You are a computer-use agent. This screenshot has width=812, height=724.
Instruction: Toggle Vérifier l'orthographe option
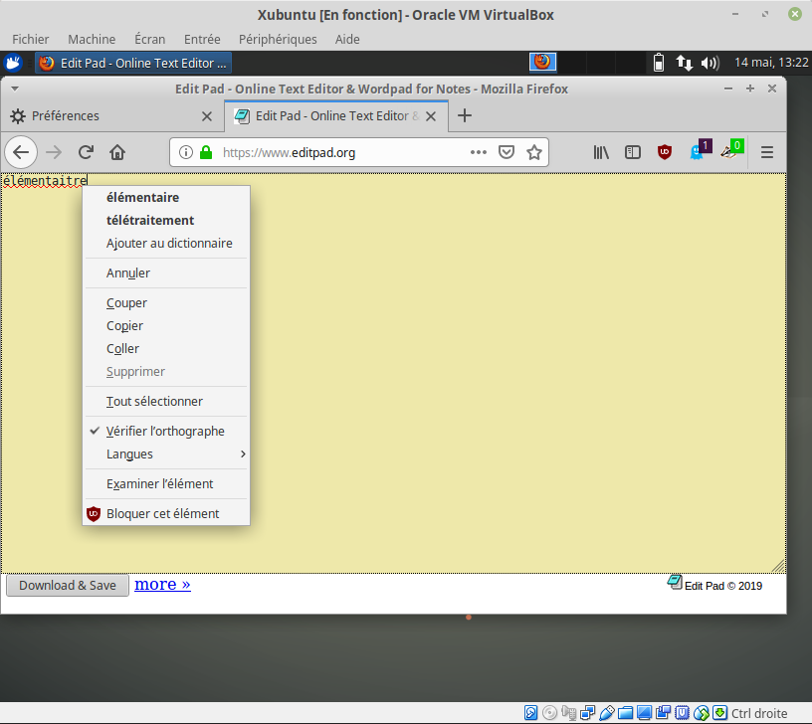[165, 431]
